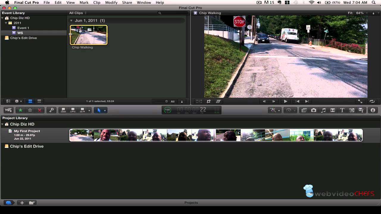Mark clip as Favorite with green star
381x214 pixels.
[x=21, y=110]
